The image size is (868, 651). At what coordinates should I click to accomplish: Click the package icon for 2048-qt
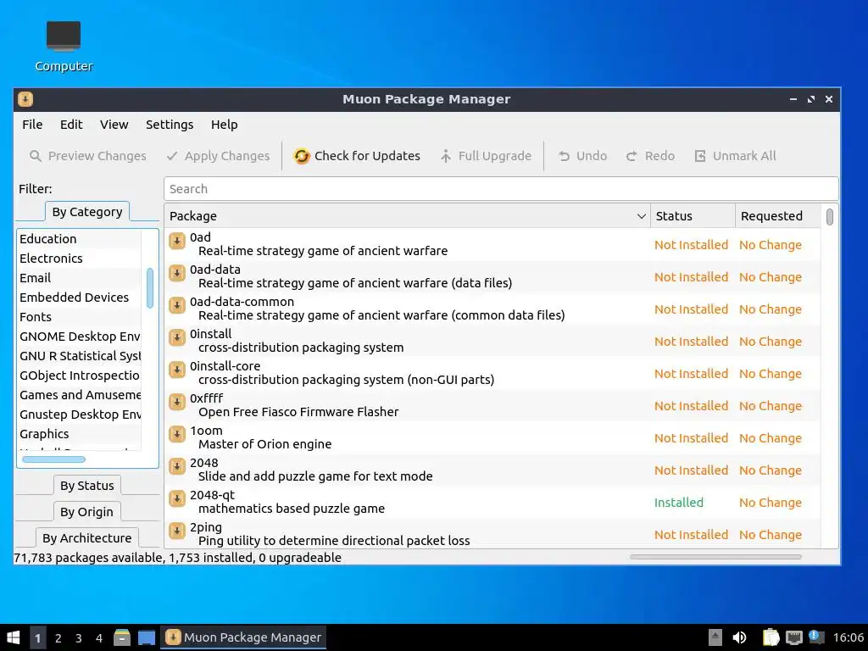click(176, 498)
